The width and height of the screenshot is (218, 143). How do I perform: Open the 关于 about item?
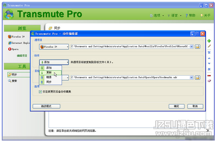click(x=205, y=15)
